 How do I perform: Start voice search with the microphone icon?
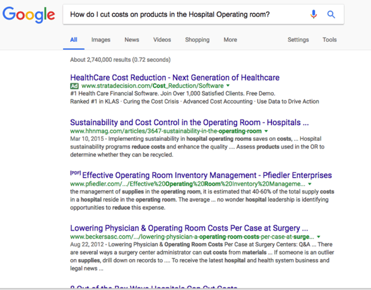pyautogui.click(x=314, y=15)
